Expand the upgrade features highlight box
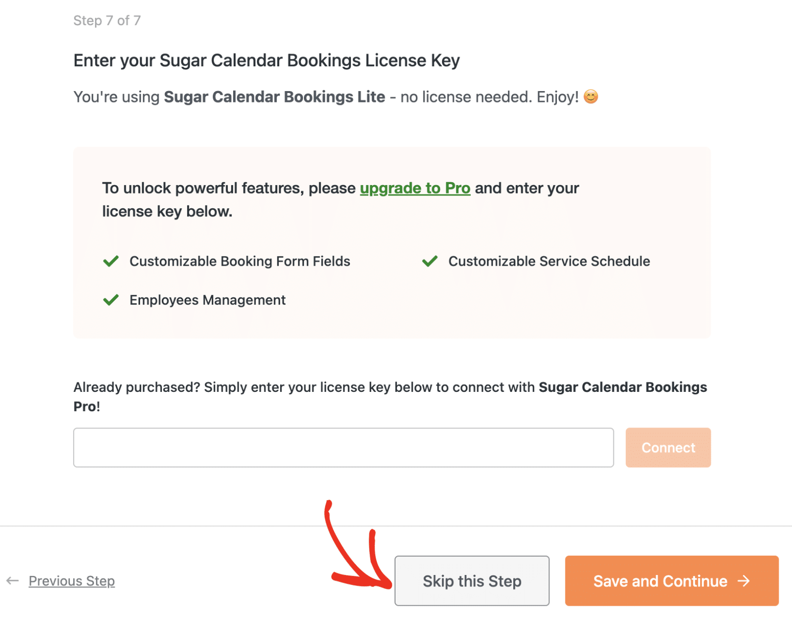Image resolution: width=792 pixels, height=621 pixels. click(391, 242)
